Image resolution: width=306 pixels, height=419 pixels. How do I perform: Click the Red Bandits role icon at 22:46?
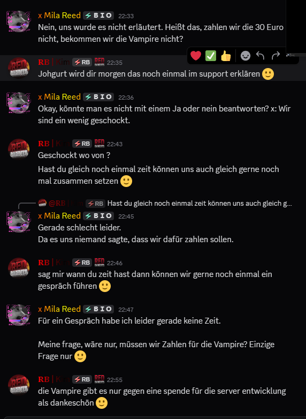click(x=100, y=263)
